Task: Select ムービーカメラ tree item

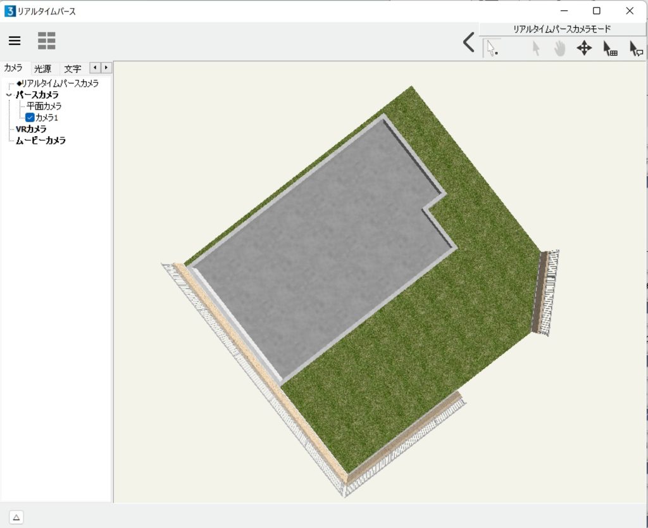Action: coord(40,141)
